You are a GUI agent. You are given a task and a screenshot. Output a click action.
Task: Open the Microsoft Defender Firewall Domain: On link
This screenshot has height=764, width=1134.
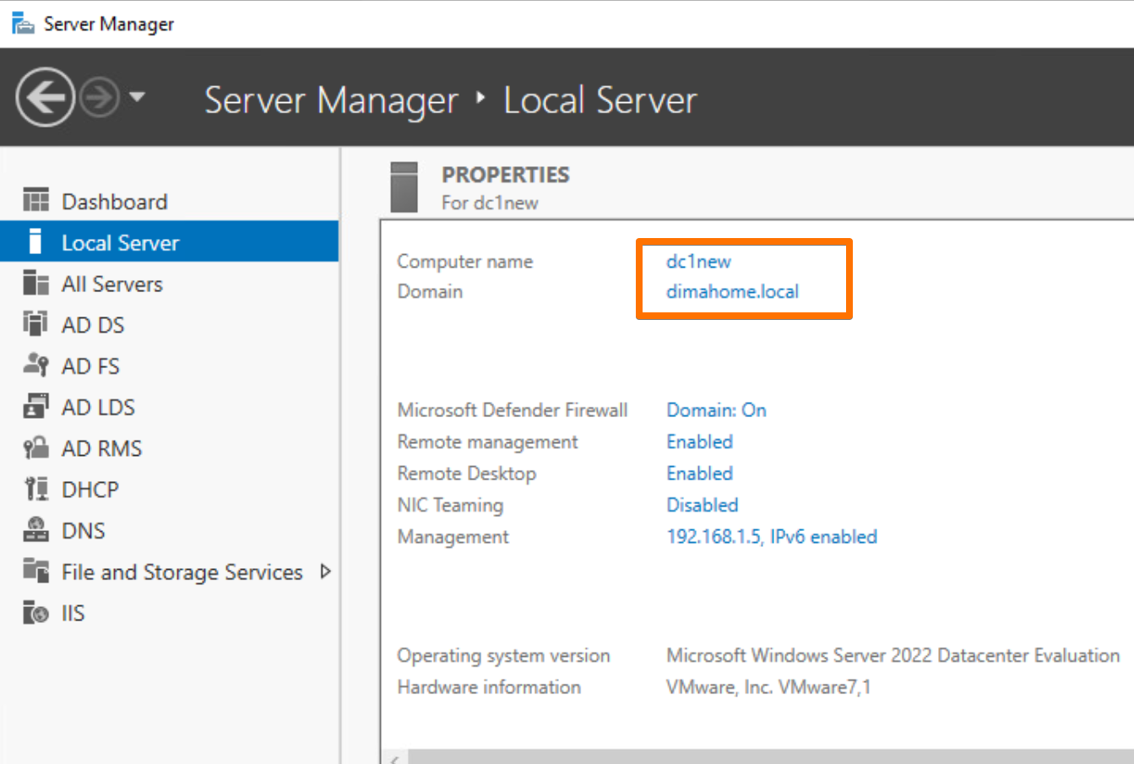716,410
